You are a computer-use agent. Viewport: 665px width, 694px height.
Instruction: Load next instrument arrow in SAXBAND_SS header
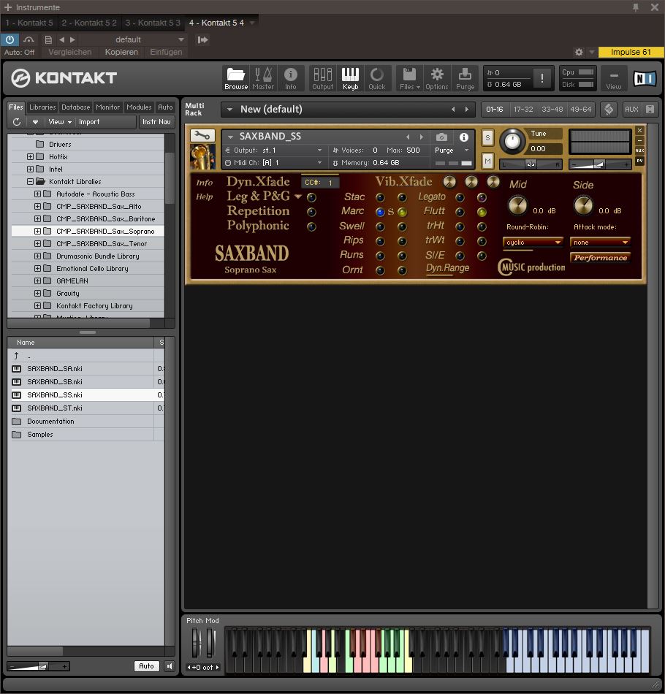422,137
